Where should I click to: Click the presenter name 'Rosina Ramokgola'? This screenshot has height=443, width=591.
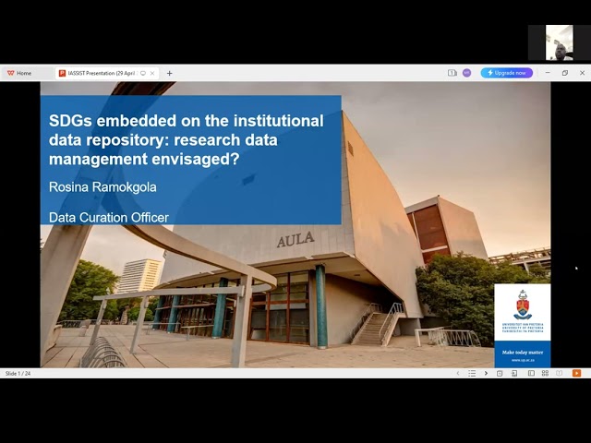(103, 187)
